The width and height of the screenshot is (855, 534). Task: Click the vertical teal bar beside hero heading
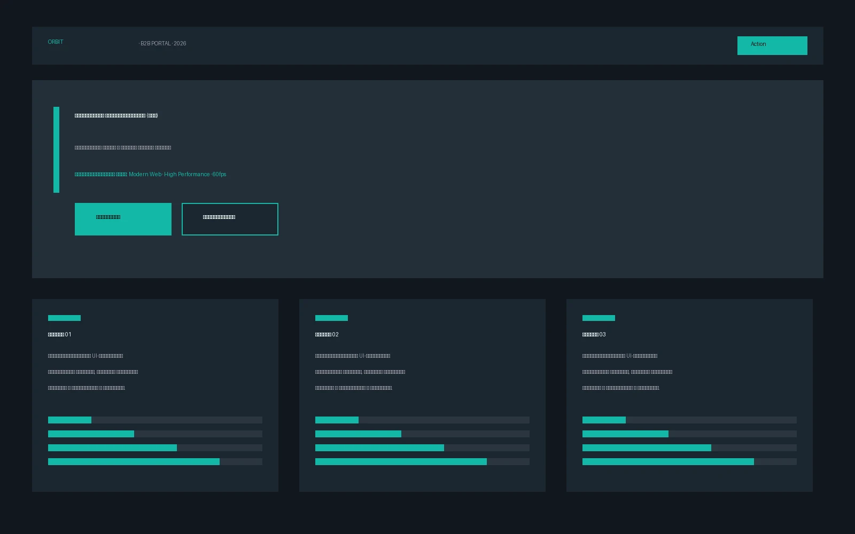point(56,150)
